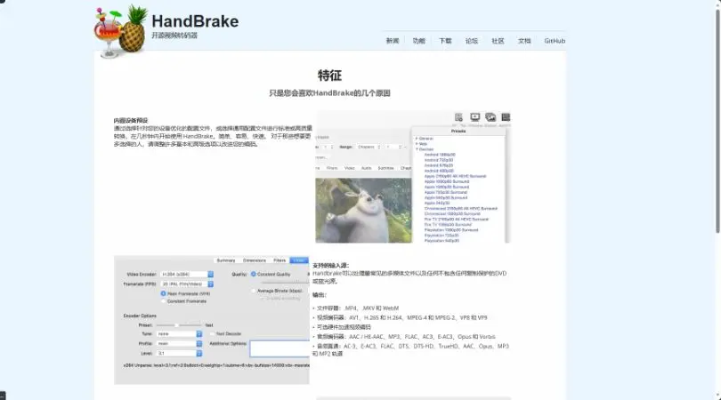
Task: Select the highlighted blue Video tab
Action: 299,260
